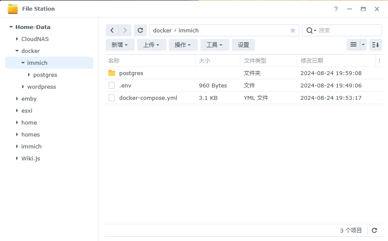This screenshot has height=241, width=388.
Task: Open the 操作 dropdown menu
Action: pyautogui.click(x=183, y=45)
